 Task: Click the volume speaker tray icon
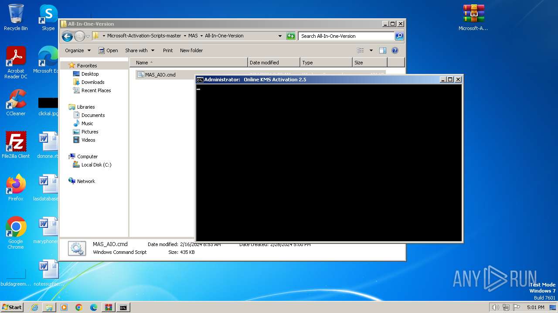495,307
